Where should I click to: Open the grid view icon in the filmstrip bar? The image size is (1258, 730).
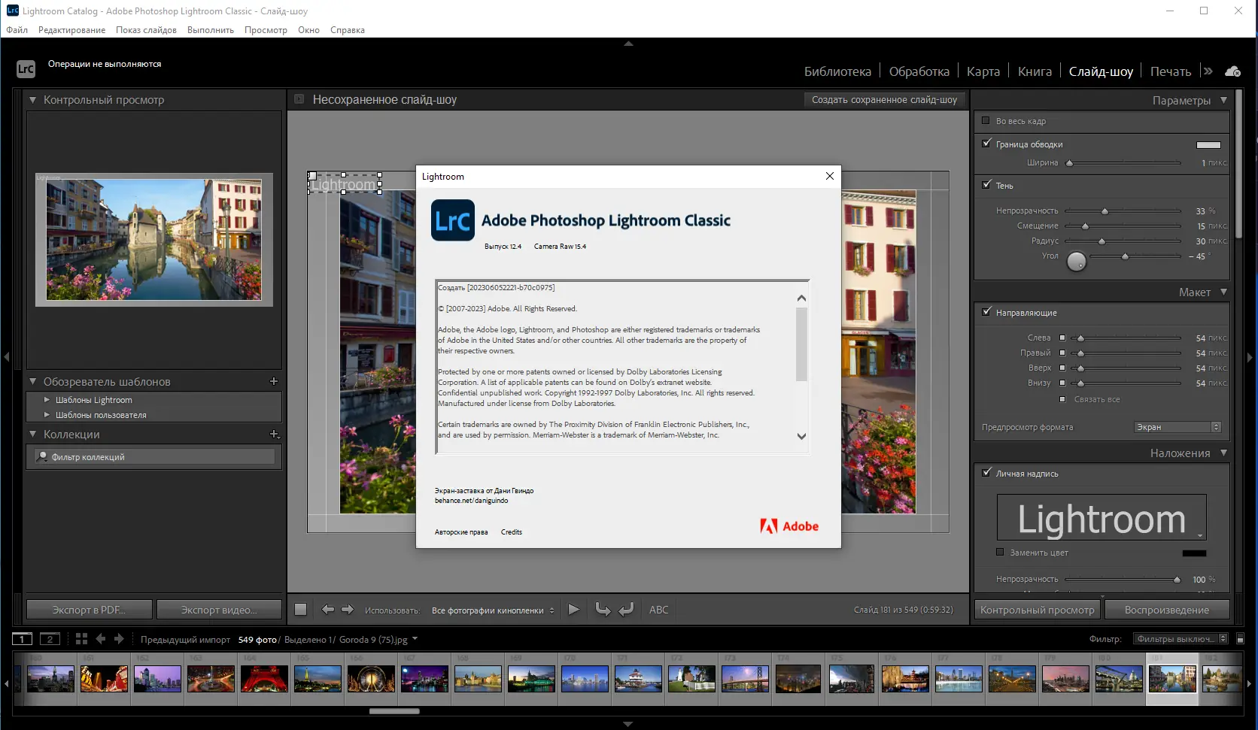[x=81, y=638]
